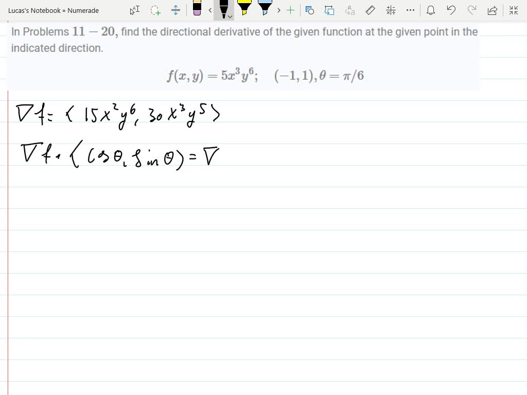527x395 pixels.
Task: Pick the yellow highlighter
Action: tap(245, 9)
